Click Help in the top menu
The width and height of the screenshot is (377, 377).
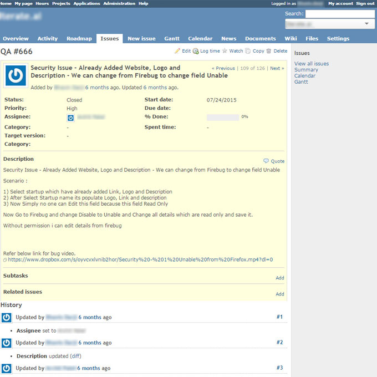[143, 4]
